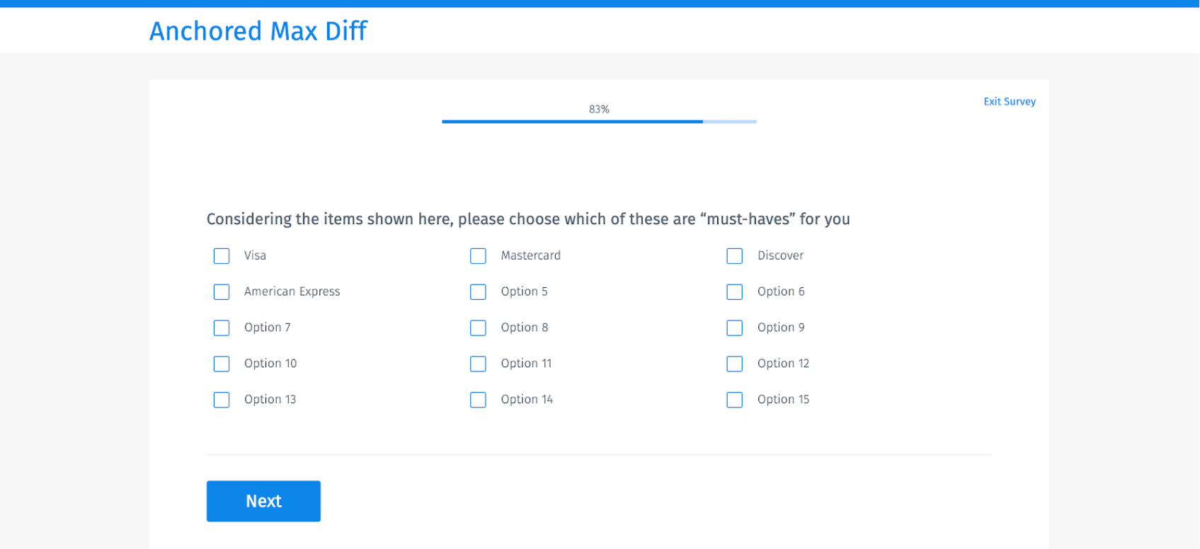Screen dimensions: 1200x549
Task: Mark Option 12 as a must-have
Action: [734, 364]
